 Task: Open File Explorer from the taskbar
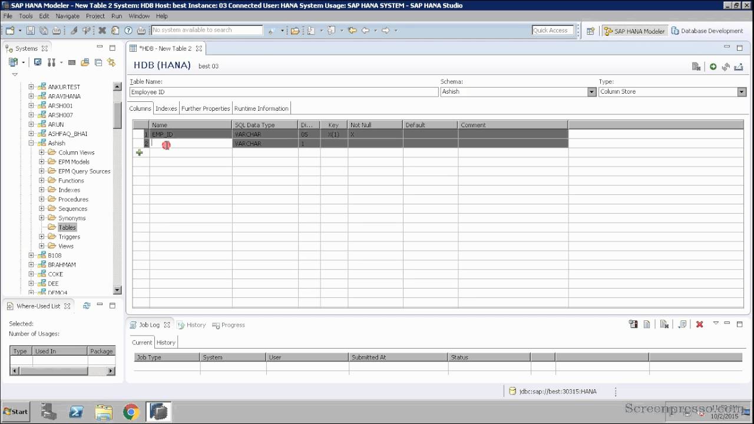click(x=104, y=412)
